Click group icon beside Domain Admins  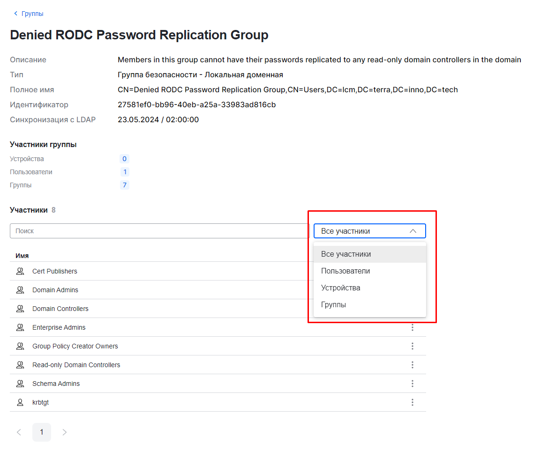coord(20,290)
